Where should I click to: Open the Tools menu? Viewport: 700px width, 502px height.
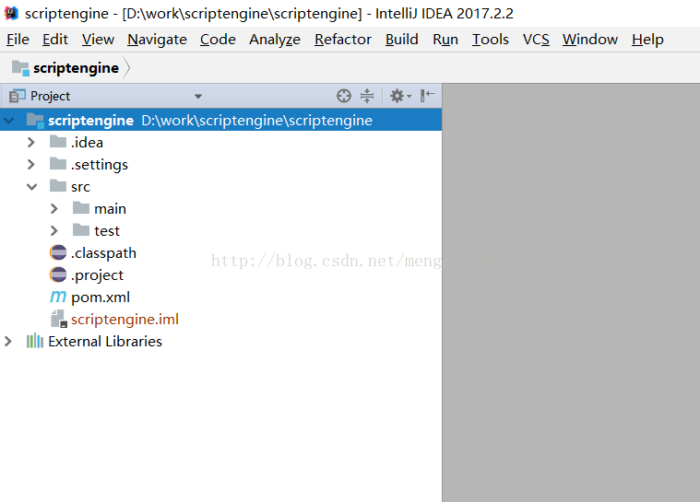pyautogui.click(x=491, y=40)
